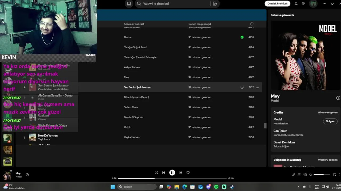Open File Explorer from the taskbar
This screenshot has height=191, width=341.
177,187
